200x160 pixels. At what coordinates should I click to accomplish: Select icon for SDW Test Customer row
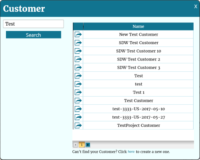pyautogui.click(x=78, y=43)
